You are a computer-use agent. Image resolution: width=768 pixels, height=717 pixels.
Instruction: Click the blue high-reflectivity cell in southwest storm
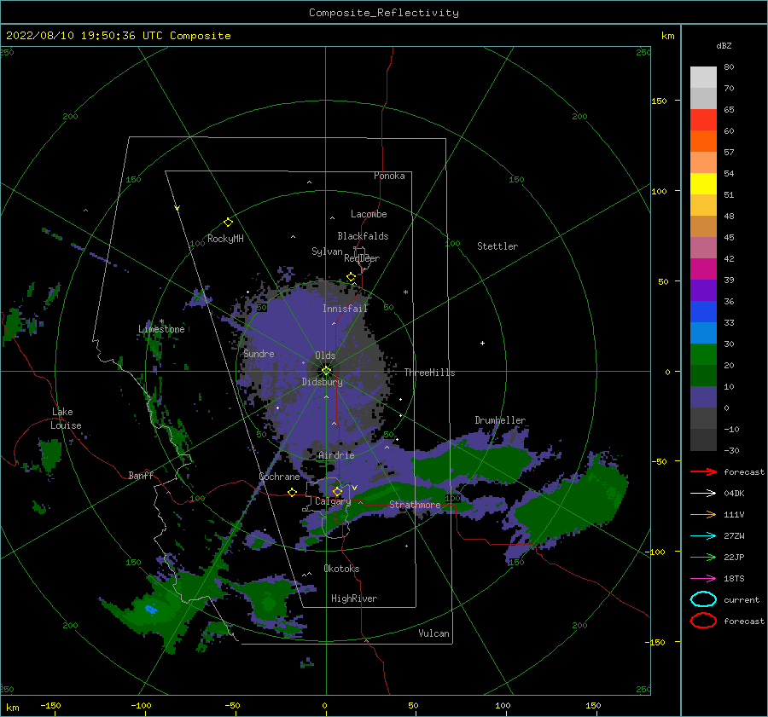pyautogui.click(x=150, y=610)
